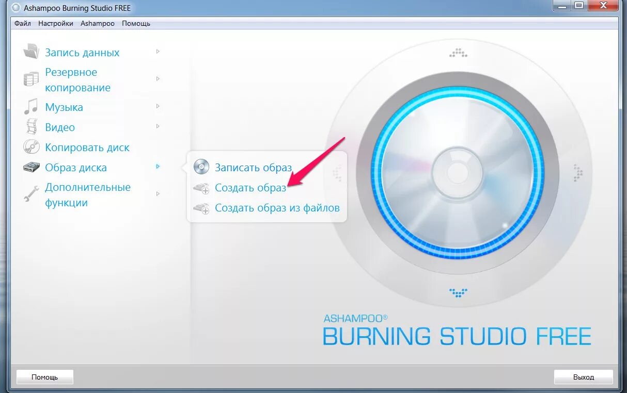
Task: Choose Создать образ из файлов
Action: coord(277,208)
